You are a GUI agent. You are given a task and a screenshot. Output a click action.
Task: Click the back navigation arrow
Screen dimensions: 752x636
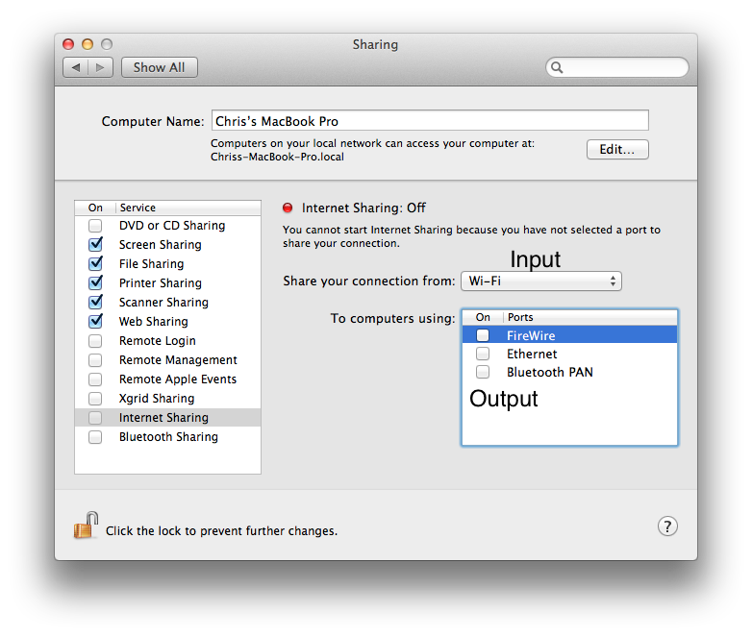click(76, 67)
